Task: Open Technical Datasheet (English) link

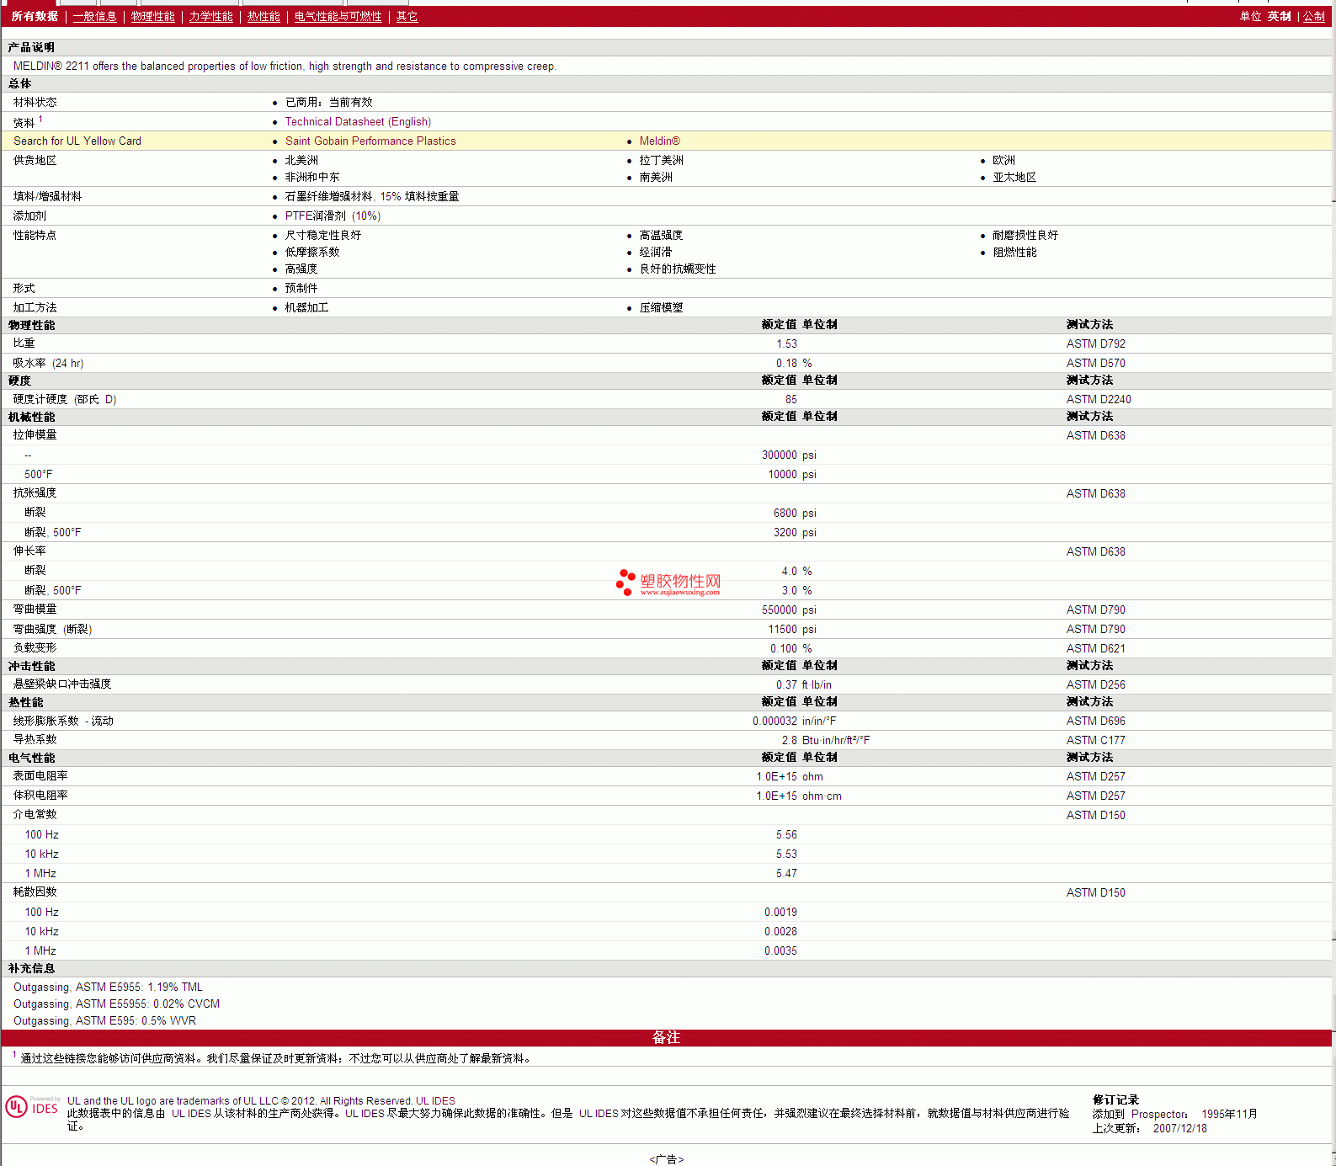Action: [358, 122]
